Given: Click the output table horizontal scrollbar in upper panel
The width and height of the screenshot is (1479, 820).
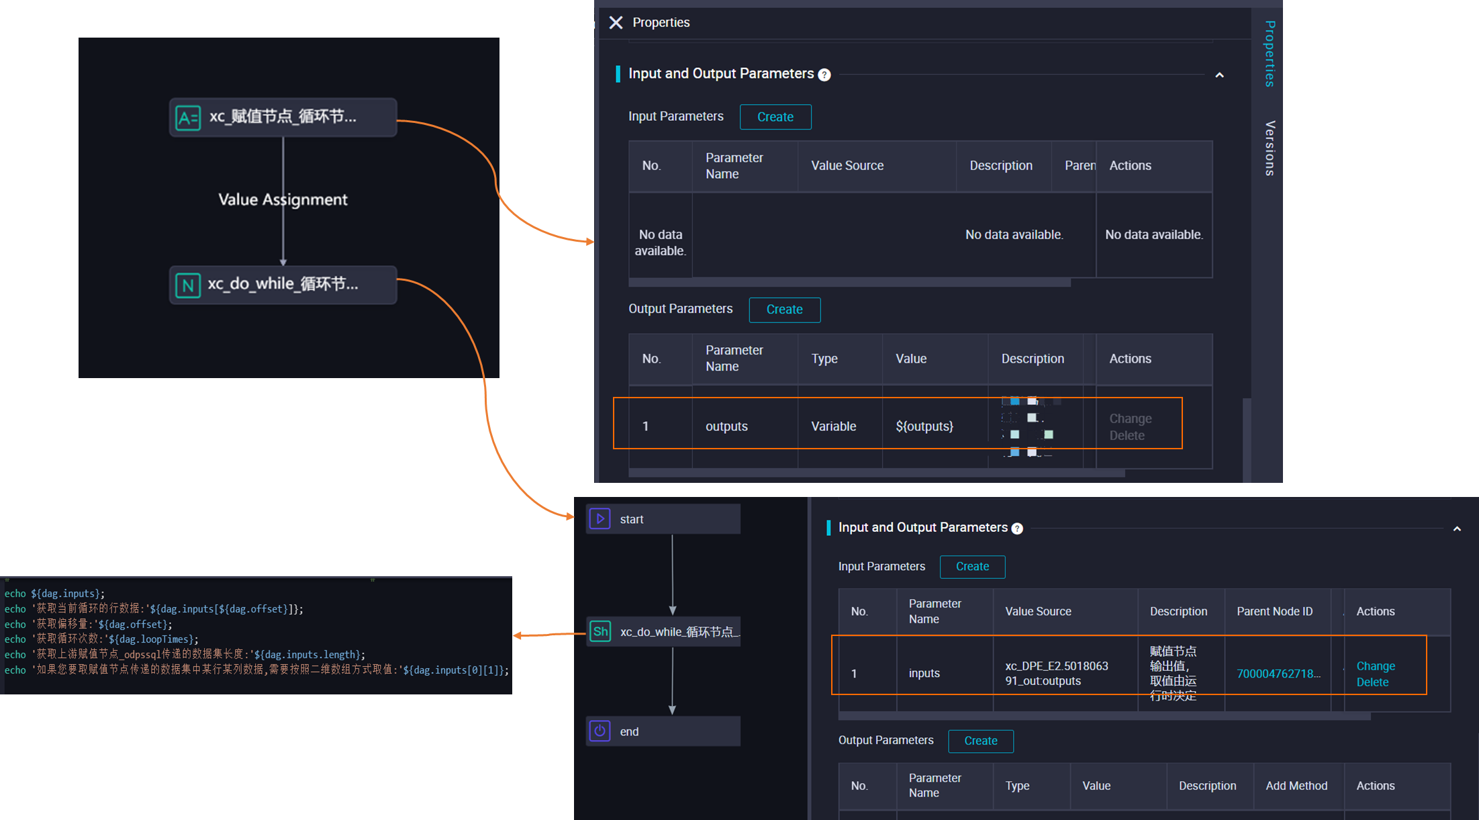Looking at the screenshot, I should click(x=876, y=473).
